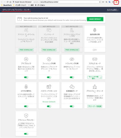Toggle 拡張機能ガード switch
The width and height of the screenshot is (121, 138).
[72, 106]
